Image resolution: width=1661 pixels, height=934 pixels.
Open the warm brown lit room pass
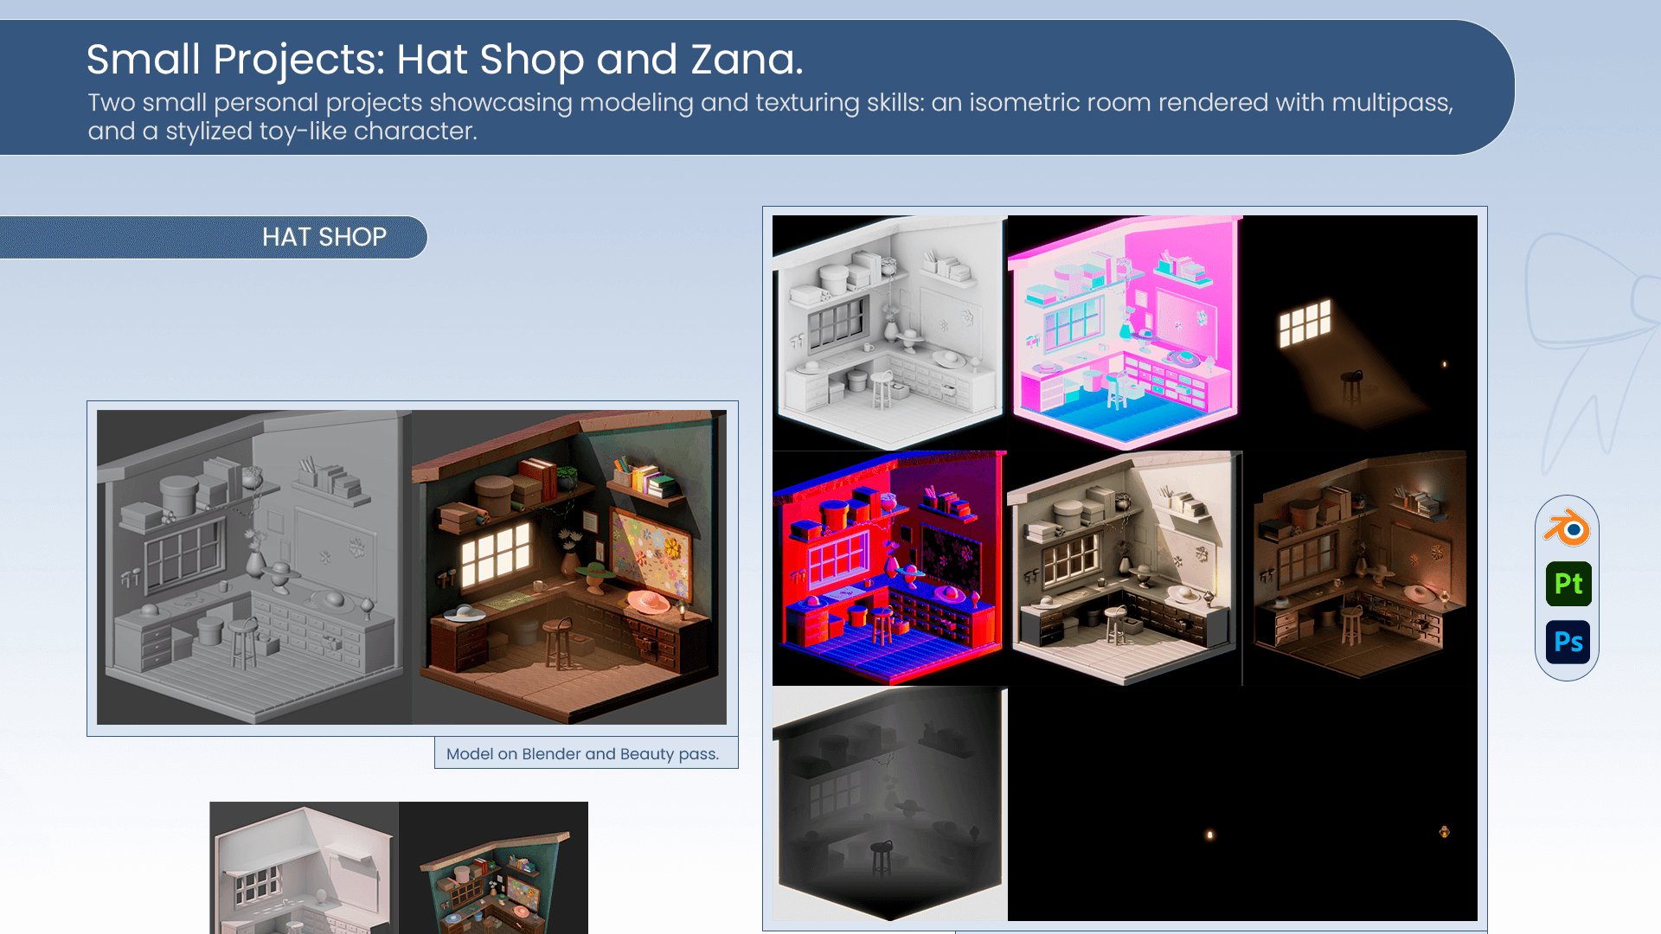[x=1360, y=568]
